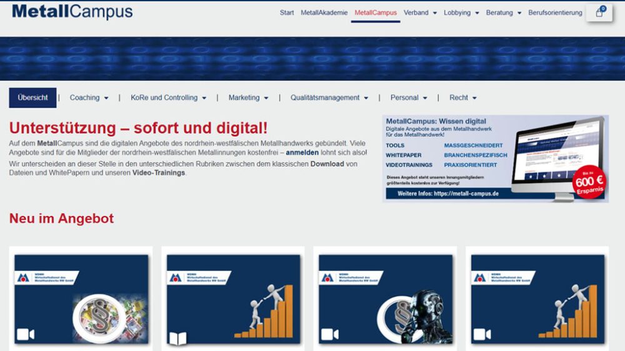
Task: Click video camera icon on fourth card
Action: (482, 334)
